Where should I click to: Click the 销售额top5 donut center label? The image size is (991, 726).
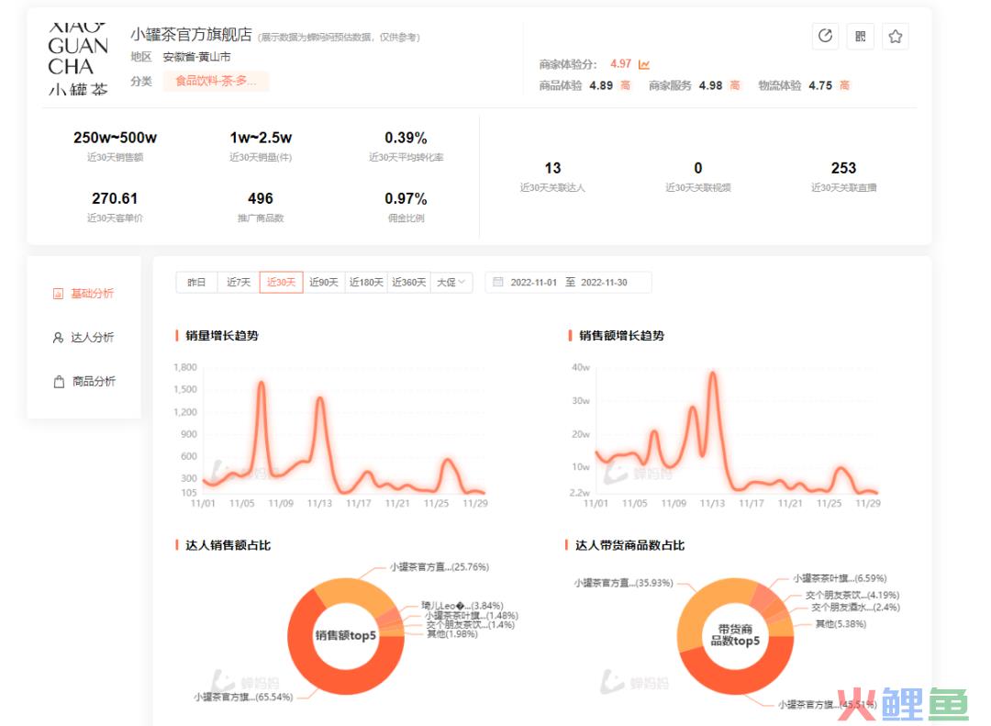[346, 635]
